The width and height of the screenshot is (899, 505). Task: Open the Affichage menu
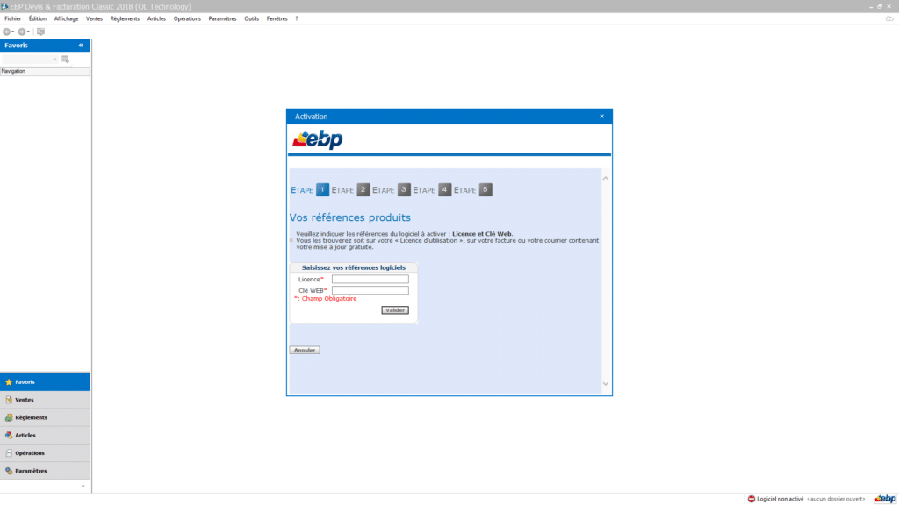[66, 19]
